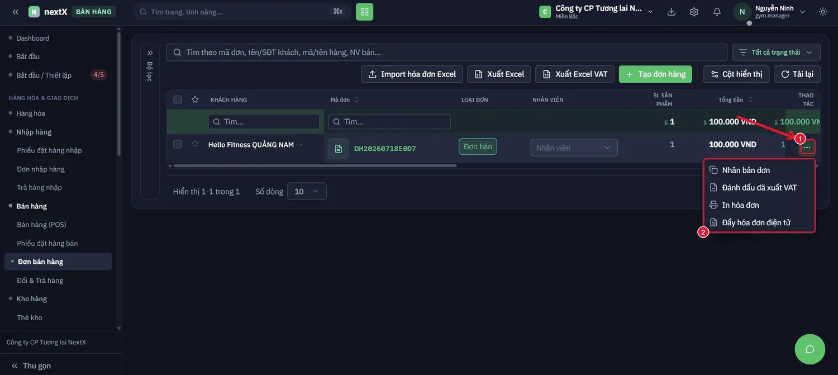Click the order search field at the top of table
This screenshot has height=375, width=838.
click(447, 53)
